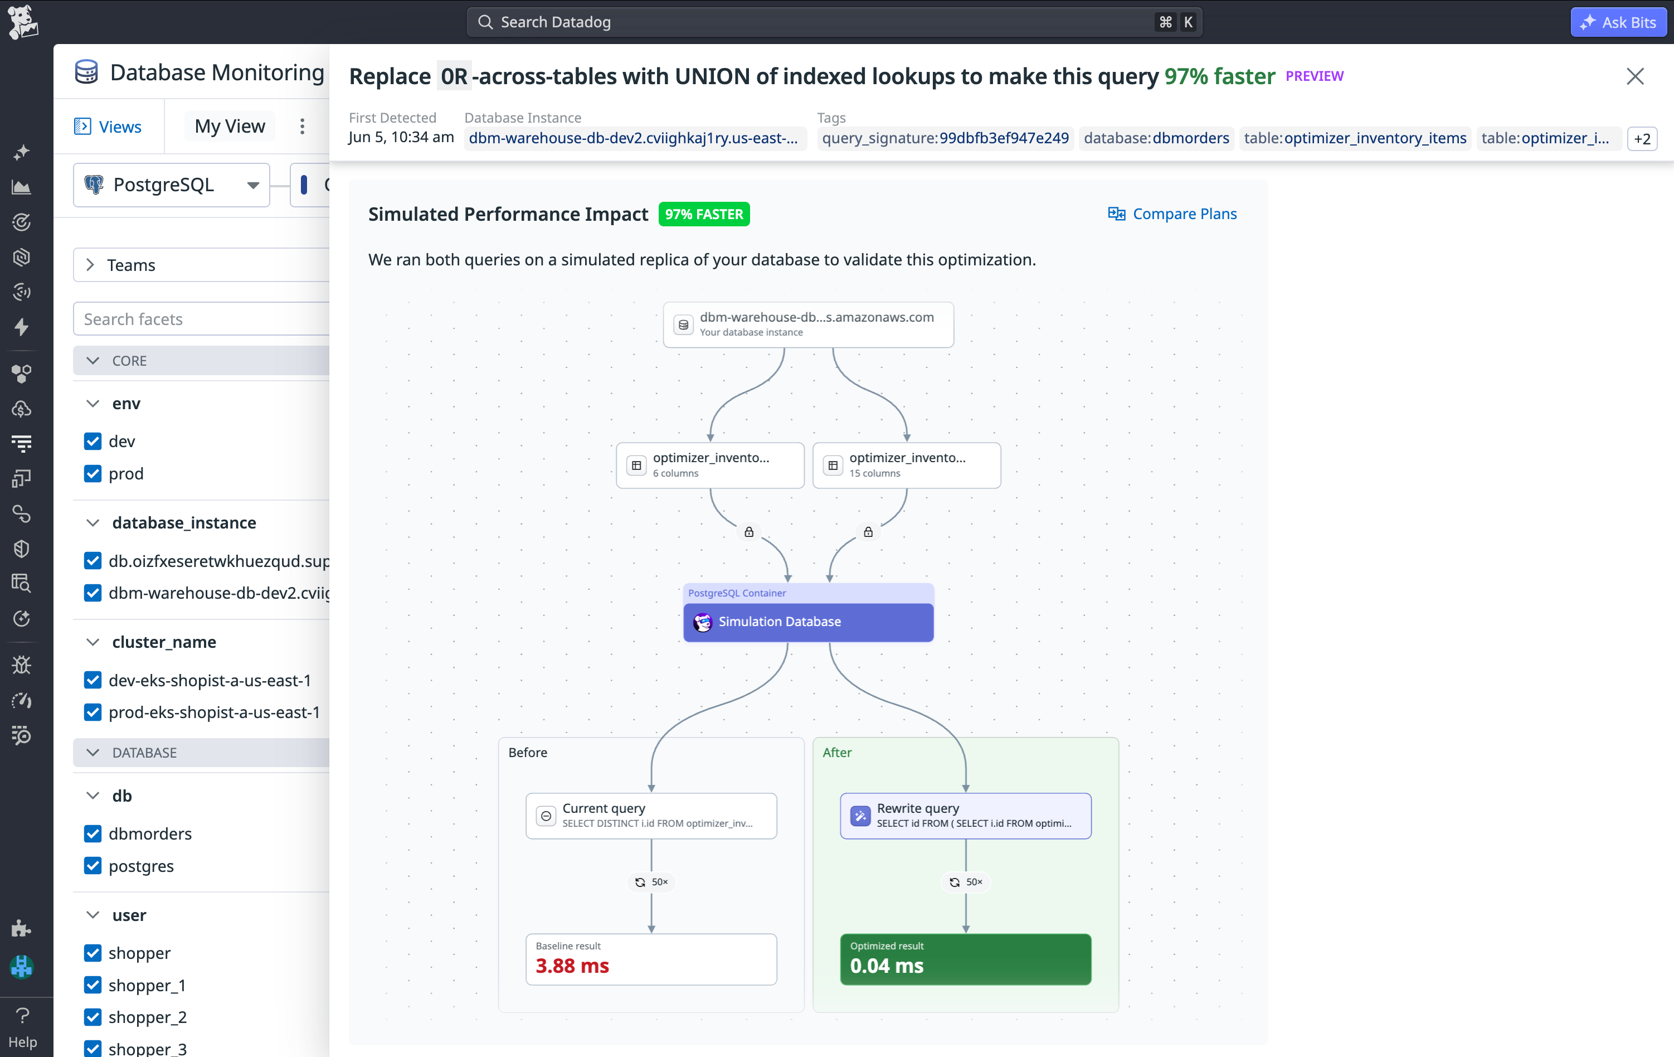Open the lightning bolt sidebar icon

[x=22, y=327]
